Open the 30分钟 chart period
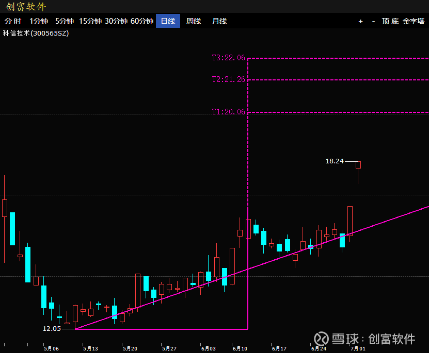This screenshot has width=429, height=353. (116, 21)
